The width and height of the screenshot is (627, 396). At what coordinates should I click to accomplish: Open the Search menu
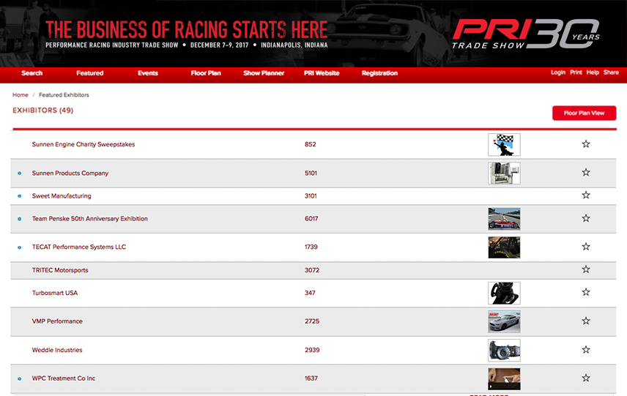32,73
